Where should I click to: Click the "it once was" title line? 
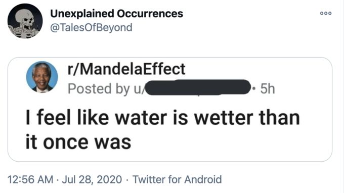pos(78,142)
